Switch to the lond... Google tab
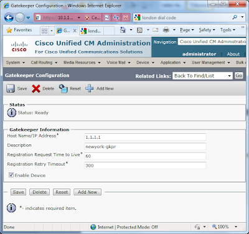The height and width of the screenshot is (234, 249). [92, 31]
